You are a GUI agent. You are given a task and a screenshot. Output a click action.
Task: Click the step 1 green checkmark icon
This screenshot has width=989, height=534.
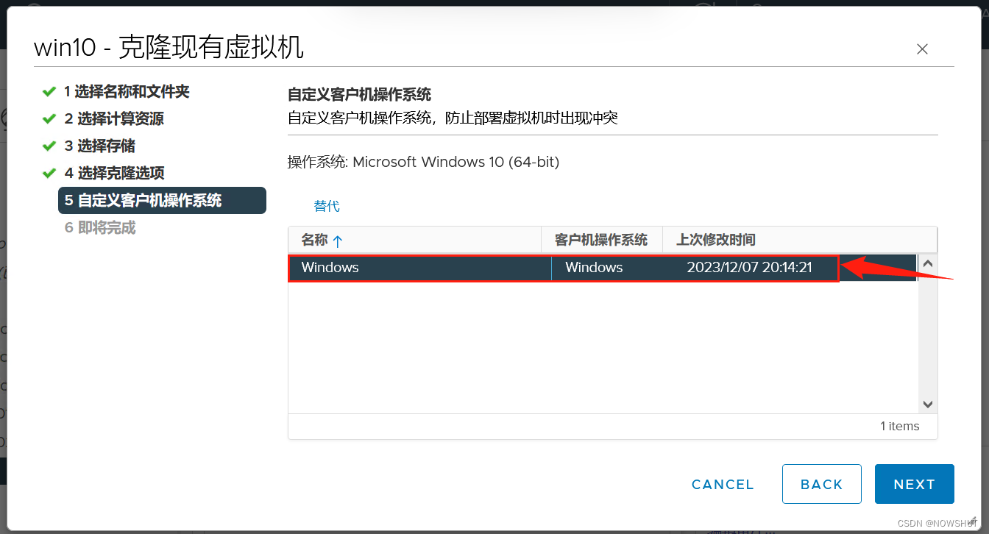49,92
